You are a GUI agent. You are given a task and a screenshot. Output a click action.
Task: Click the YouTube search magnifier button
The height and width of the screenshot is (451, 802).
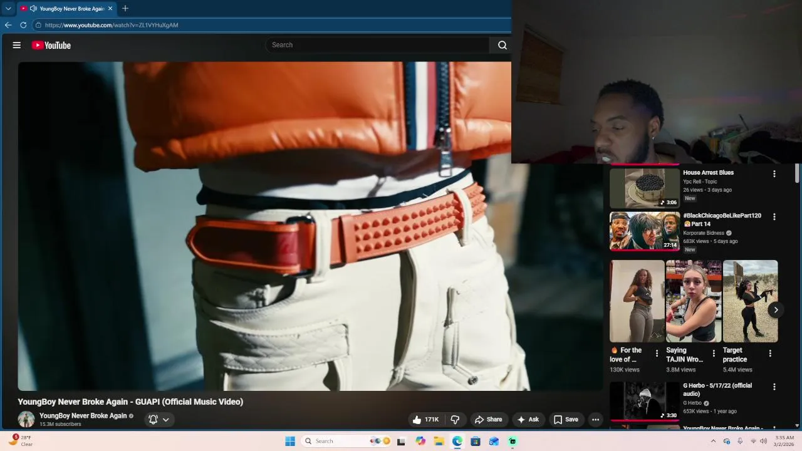502,45
